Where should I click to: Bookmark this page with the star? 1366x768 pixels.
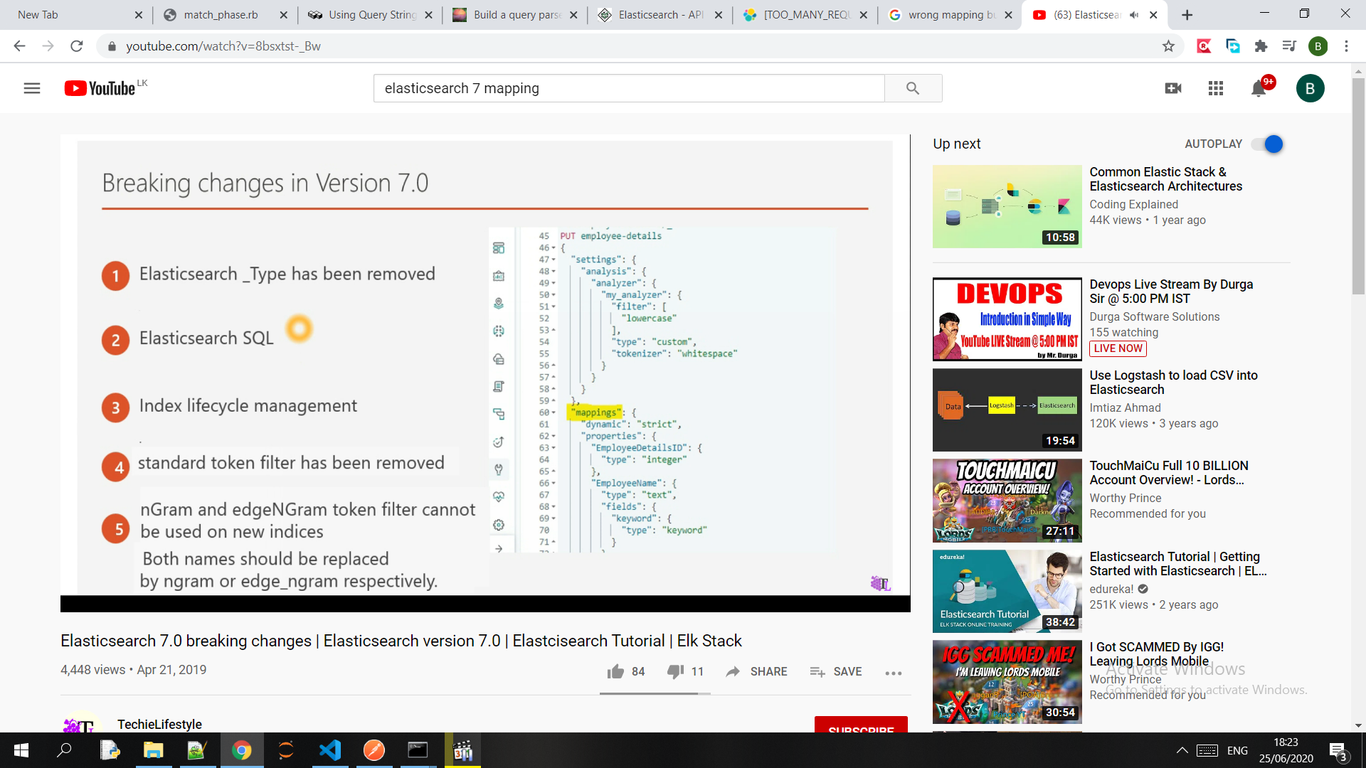pyautogui.click(x=1168, y=46)
